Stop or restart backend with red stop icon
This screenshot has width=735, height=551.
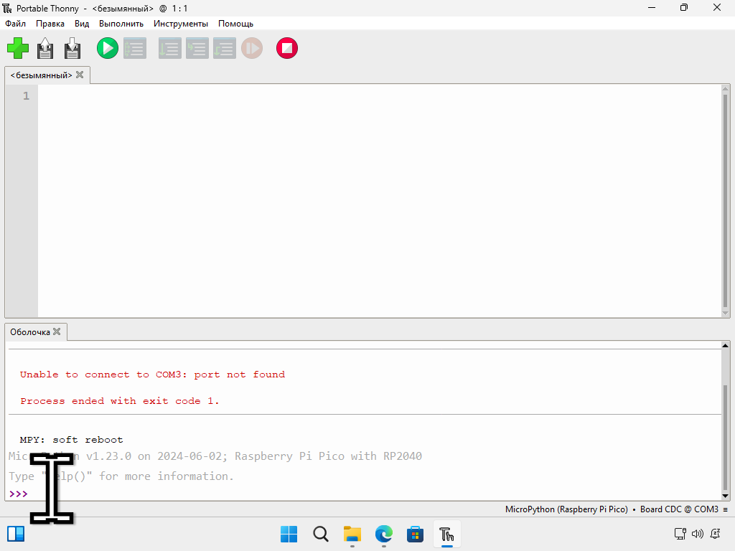(287, 48)
